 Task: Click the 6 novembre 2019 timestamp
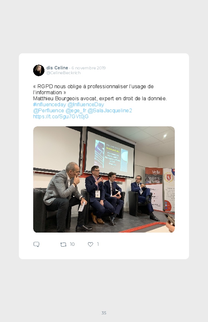pos(88,68)
